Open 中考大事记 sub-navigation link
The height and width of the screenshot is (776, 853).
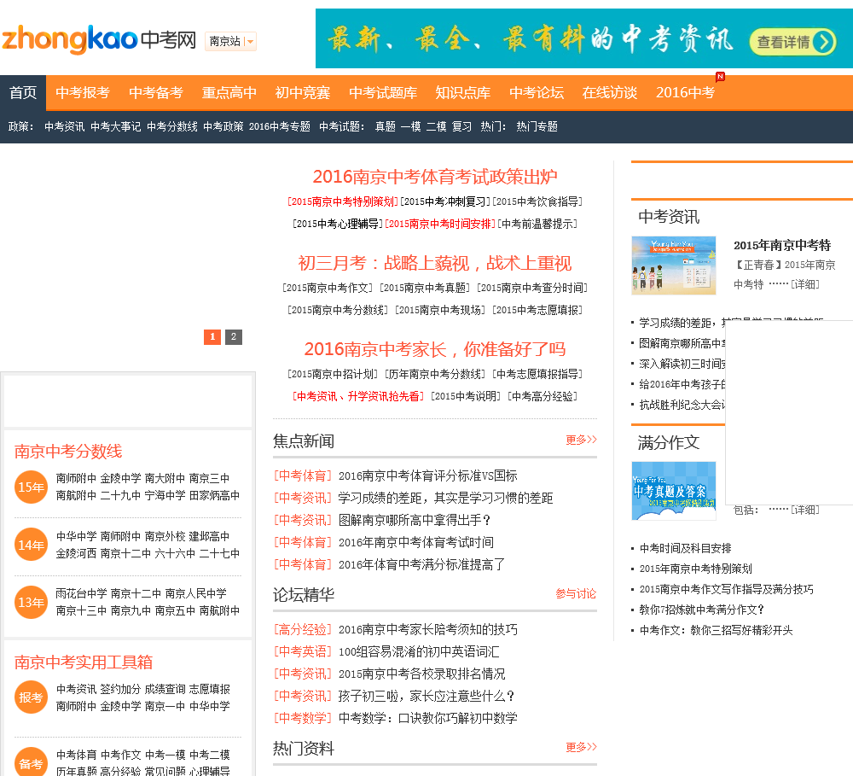[116, 127]
